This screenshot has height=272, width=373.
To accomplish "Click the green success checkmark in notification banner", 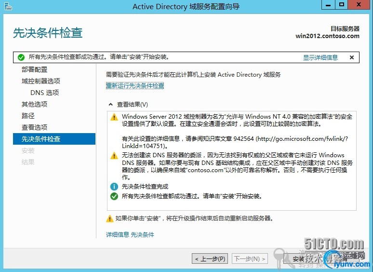I will point(21,57).
